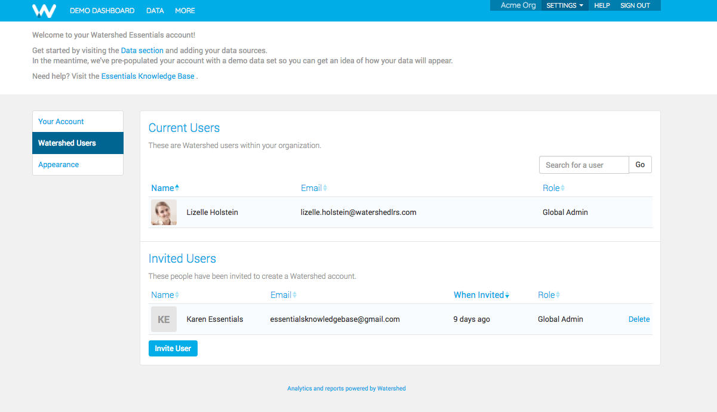Sort current users by Name
The width and height of the screenshot is (717, 412).
165,188
